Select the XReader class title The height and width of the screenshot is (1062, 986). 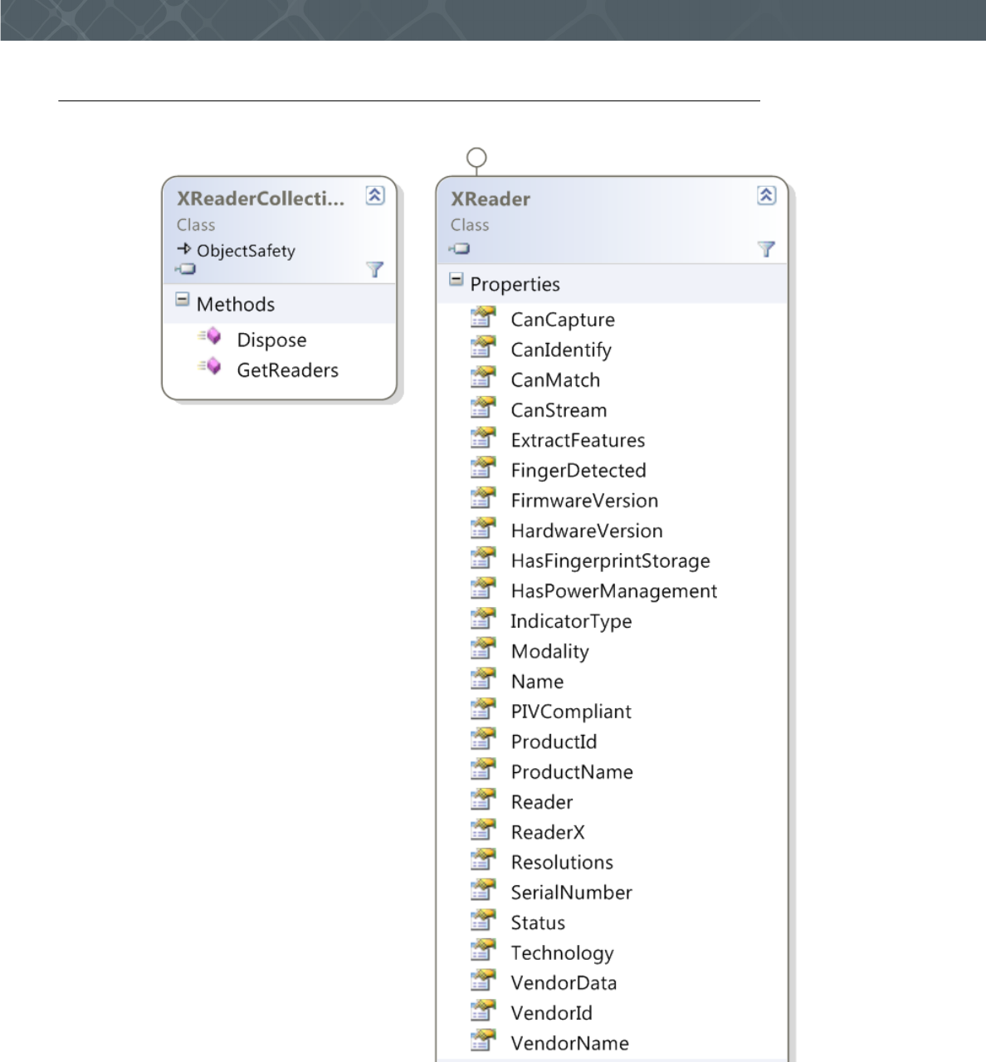tap(491, 199)
